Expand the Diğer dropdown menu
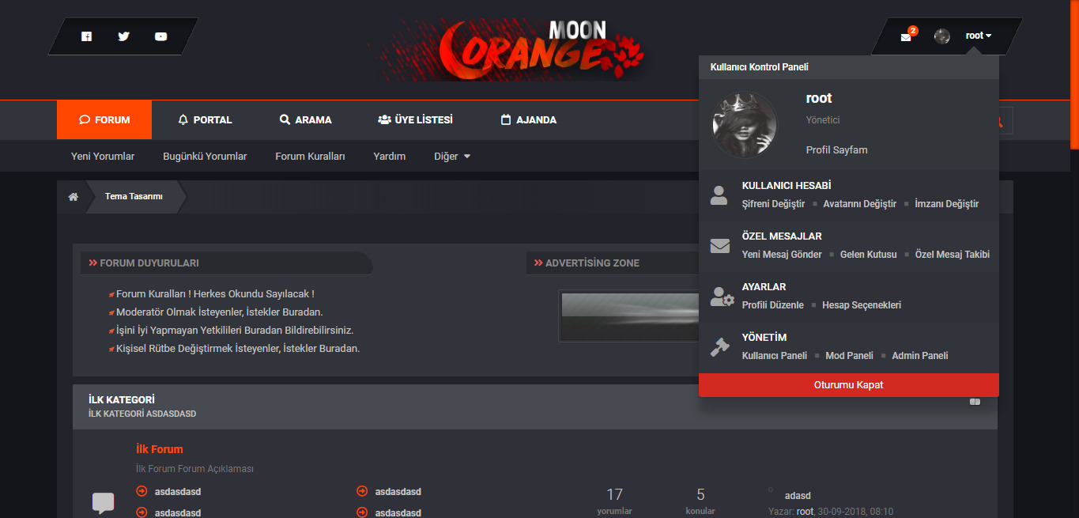Image resolution: width=1079 pixels, height=518 pixels. point(452,157)
